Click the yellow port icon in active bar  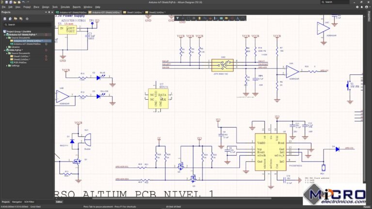[227, 18]
